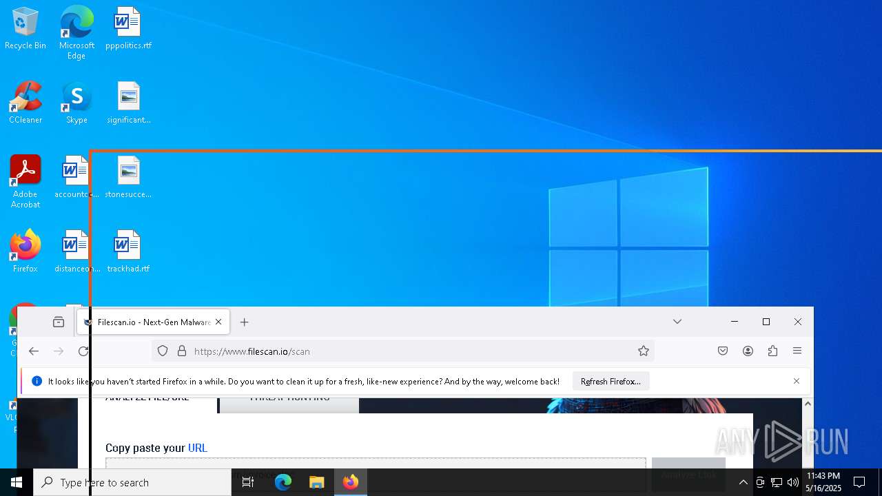
Task: Save page to Pocket
Action: (723, 351)
